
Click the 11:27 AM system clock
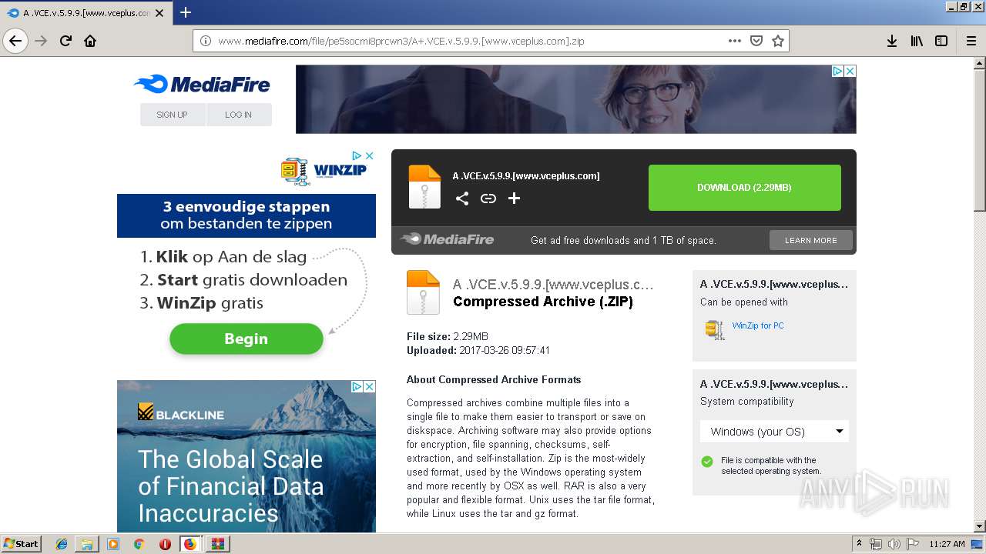click(x=947, y=544)
